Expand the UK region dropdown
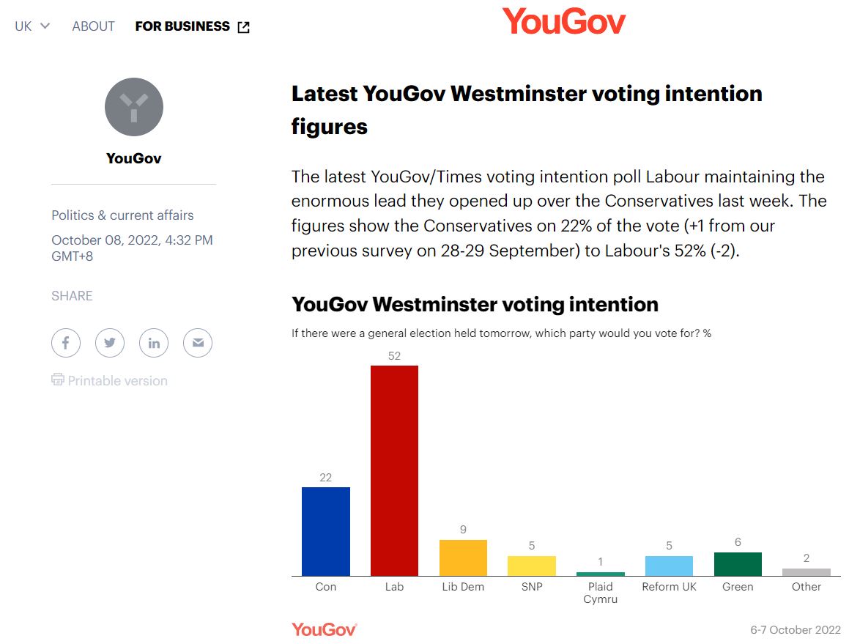This screenshot has height=644, width=849. (31, 26)
